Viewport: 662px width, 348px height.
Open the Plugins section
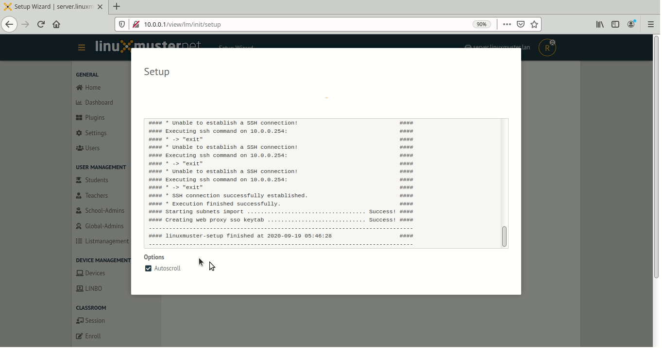[95, 117]
